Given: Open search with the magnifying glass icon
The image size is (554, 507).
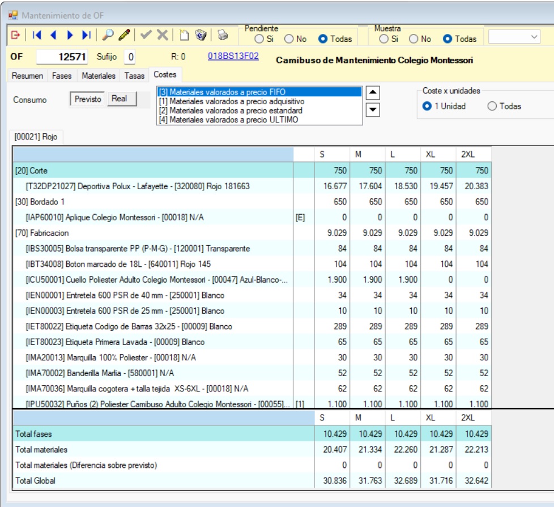Looking at the screenshot, I should coord(108,36).
